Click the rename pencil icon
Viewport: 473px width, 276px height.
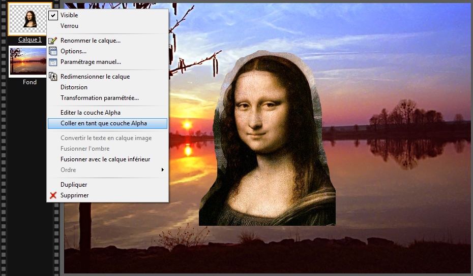click(53, 41)
